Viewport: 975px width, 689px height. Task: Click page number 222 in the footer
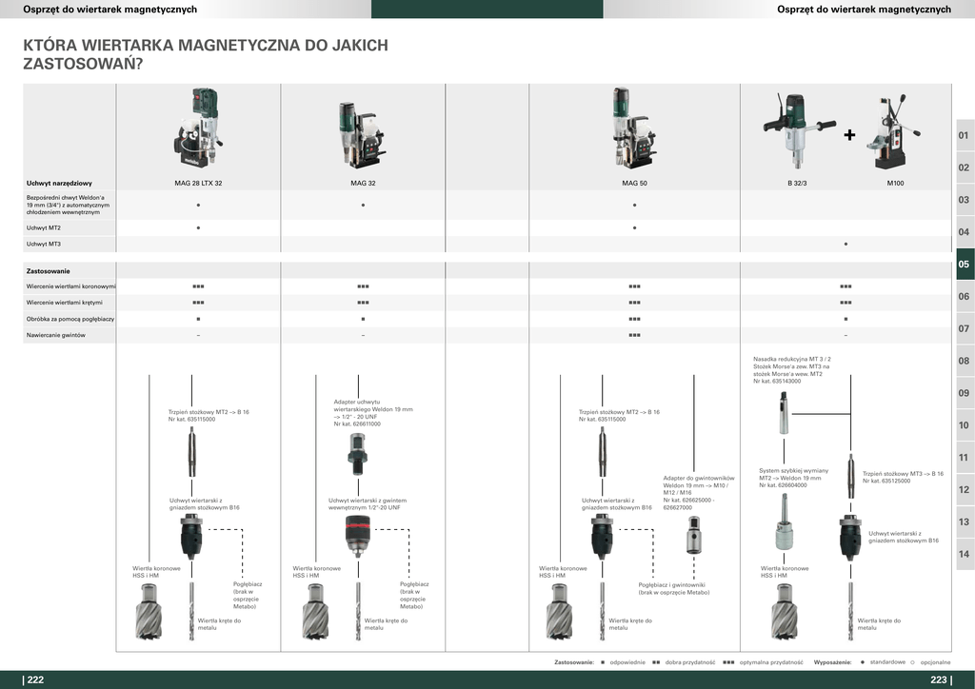tap(34, 679)
